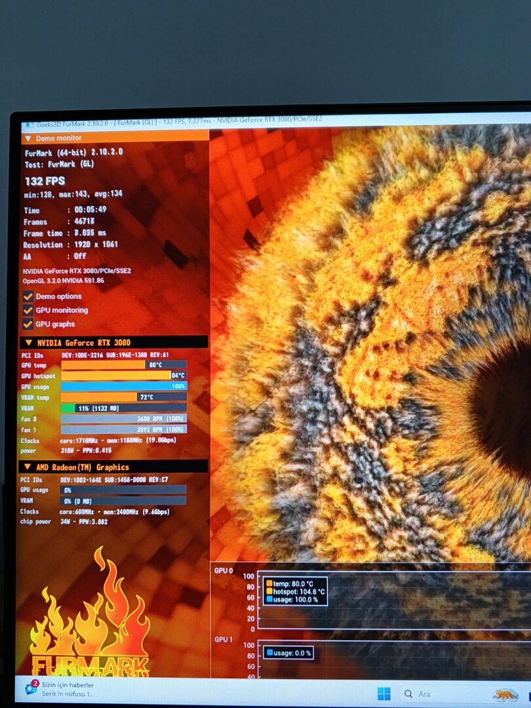Viewport: 531px width, 708px height.
Task: Click the GPU temp 80°C bar
Action: pyautogui.click(x=124, y=365)
